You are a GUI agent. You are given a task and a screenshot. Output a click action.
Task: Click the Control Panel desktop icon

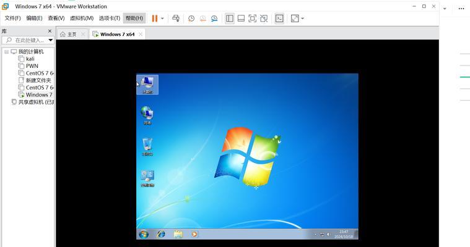pyautogui.click(x=147, y=178)
